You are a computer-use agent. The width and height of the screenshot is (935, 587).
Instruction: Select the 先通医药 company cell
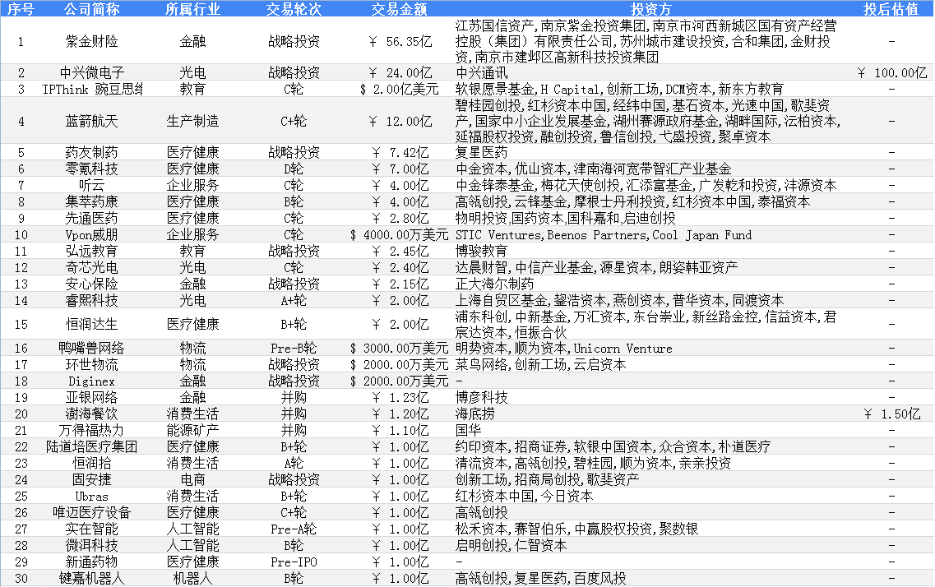point(92,218)
